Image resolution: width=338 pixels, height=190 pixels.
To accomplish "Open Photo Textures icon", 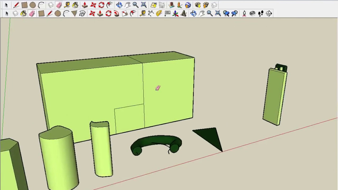I will [x=180, y=5].
